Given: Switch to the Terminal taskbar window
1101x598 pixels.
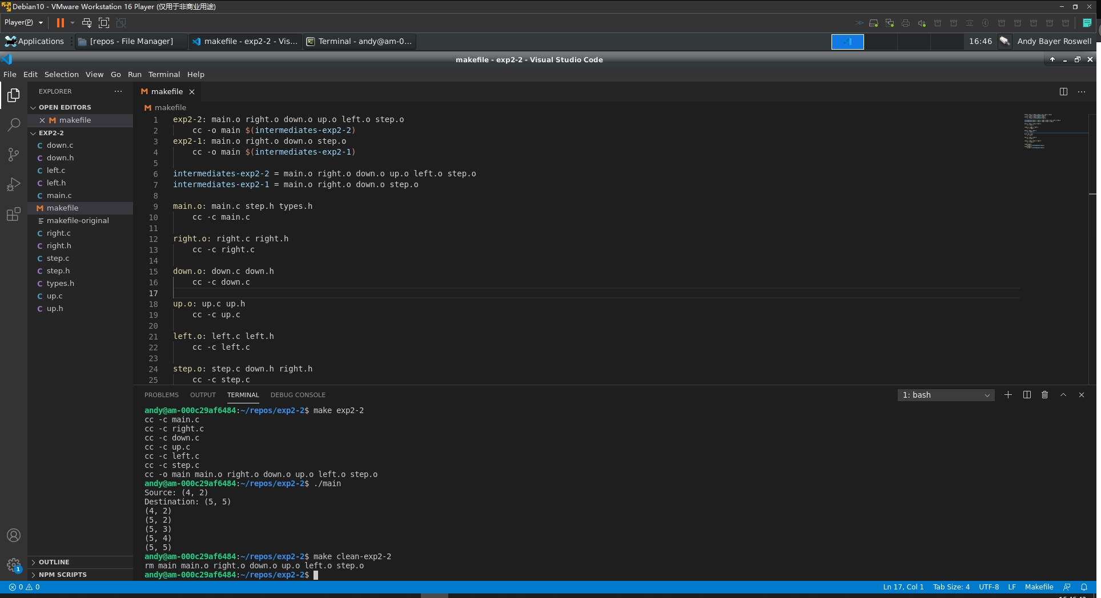Looking at the screenshot, I should (x=360, y=41).
